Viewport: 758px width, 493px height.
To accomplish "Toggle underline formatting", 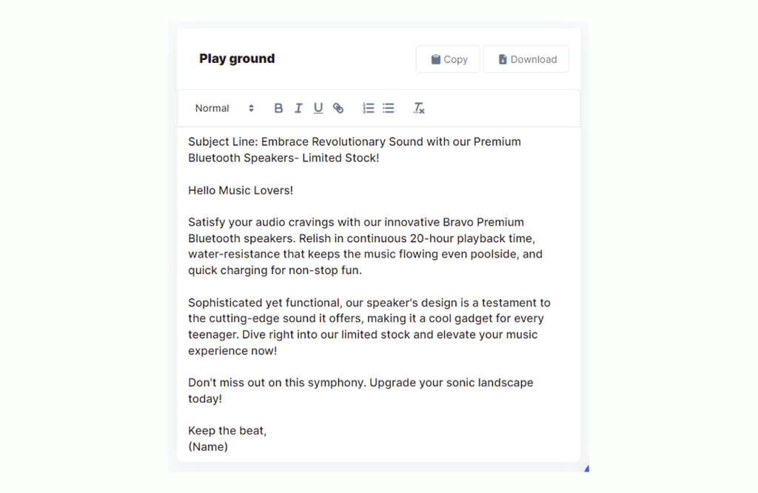I will point(318,108).
